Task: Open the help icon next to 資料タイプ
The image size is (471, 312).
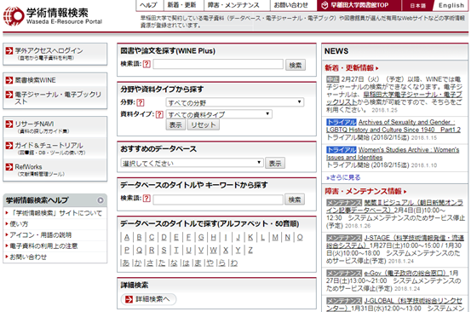Action: coord(159,114)
